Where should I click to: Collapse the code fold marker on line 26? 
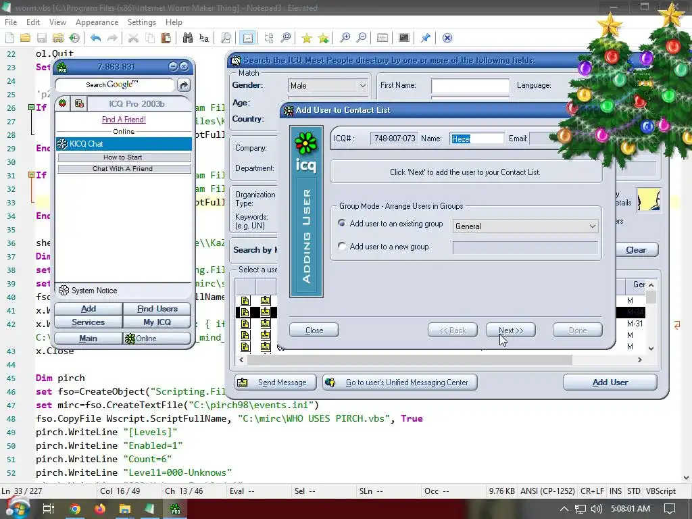pyautogui.click(x=31, y=107)
